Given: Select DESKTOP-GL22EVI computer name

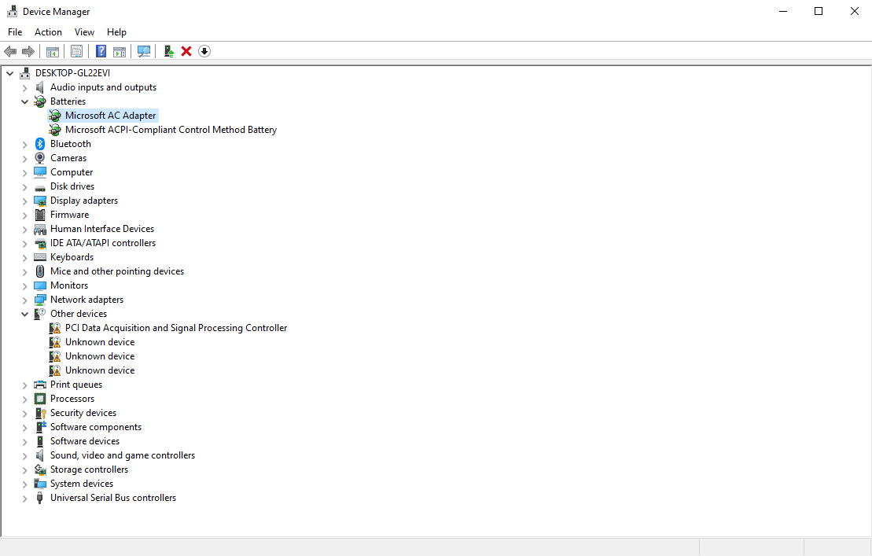Looking at the screenshot, I should (72, 73).
